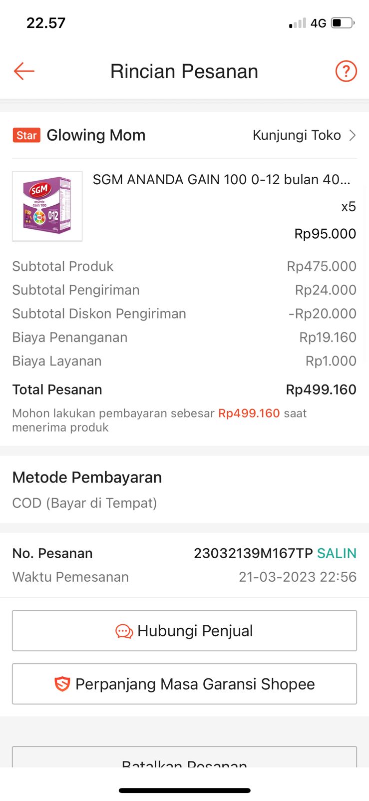Viewport: 369px width, 801px height.
Task: Open the SGM Ananda product thumbnail
Action: tap(47, 206)
